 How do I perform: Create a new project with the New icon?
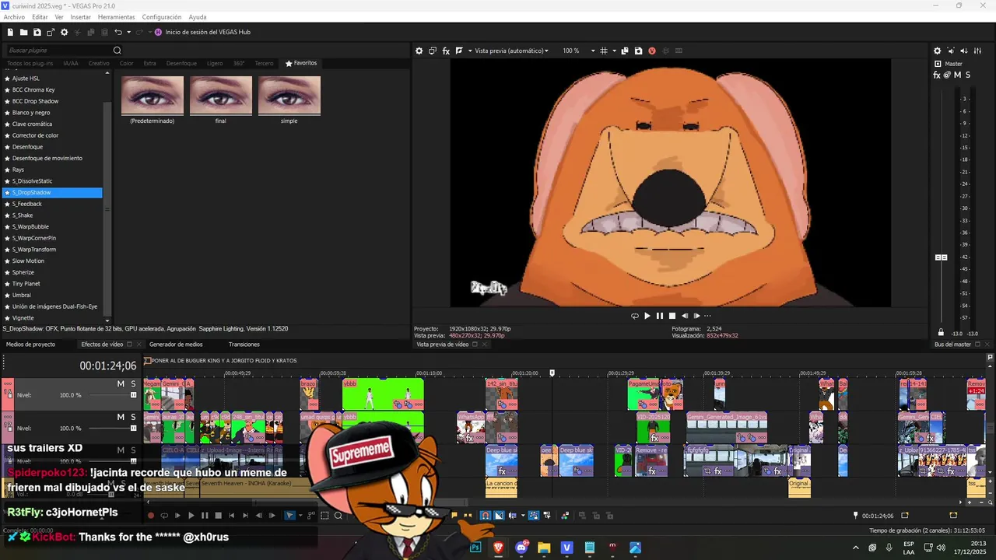[x=10, y=32]
